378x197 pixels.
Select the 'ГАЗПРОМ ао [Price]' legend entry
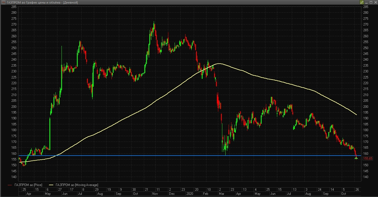pos(28,185)
